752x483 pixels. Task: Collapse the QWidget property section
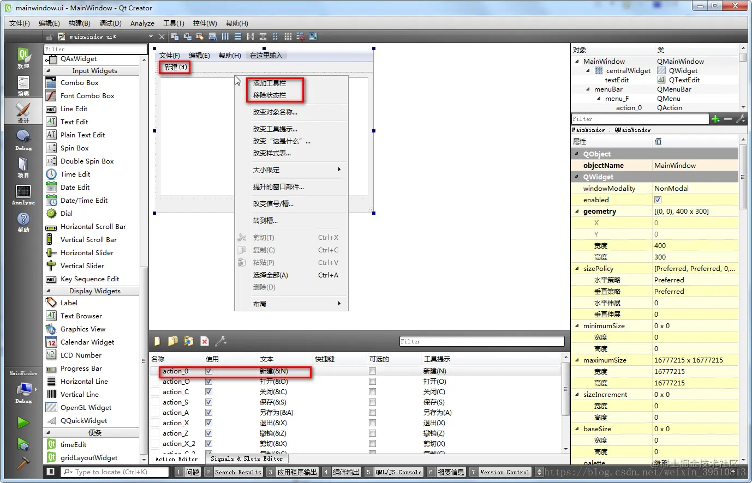point(577,177)
